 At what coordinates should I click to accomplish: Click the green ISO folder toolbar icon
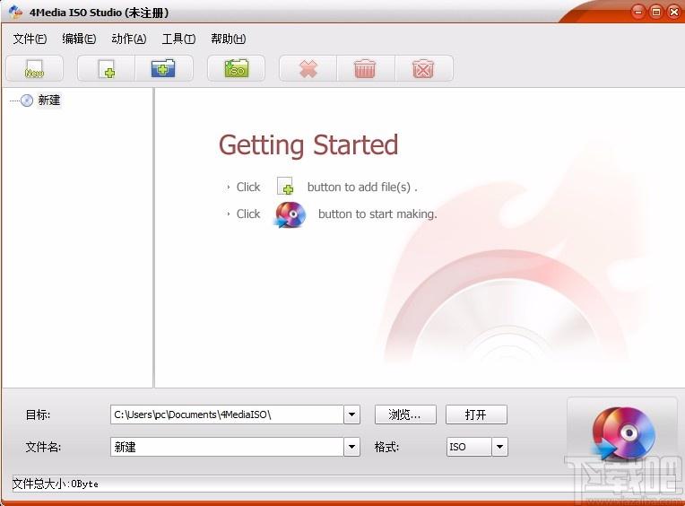(x=237, y=68)
